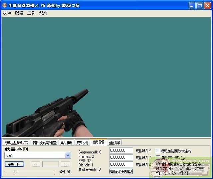Minimize the model viewer window
The height and width of the screenshot is (179, 213).
pos(192,6)
